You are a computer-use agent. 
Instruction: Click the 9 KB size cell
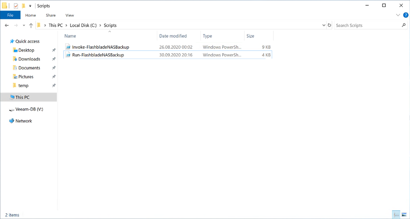click(x=266, y=47)
